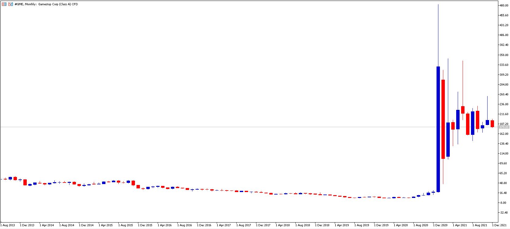Click the 1 Dec 2021 date label
The height and width of the screenshot is (229, 510).
point(500,225)
